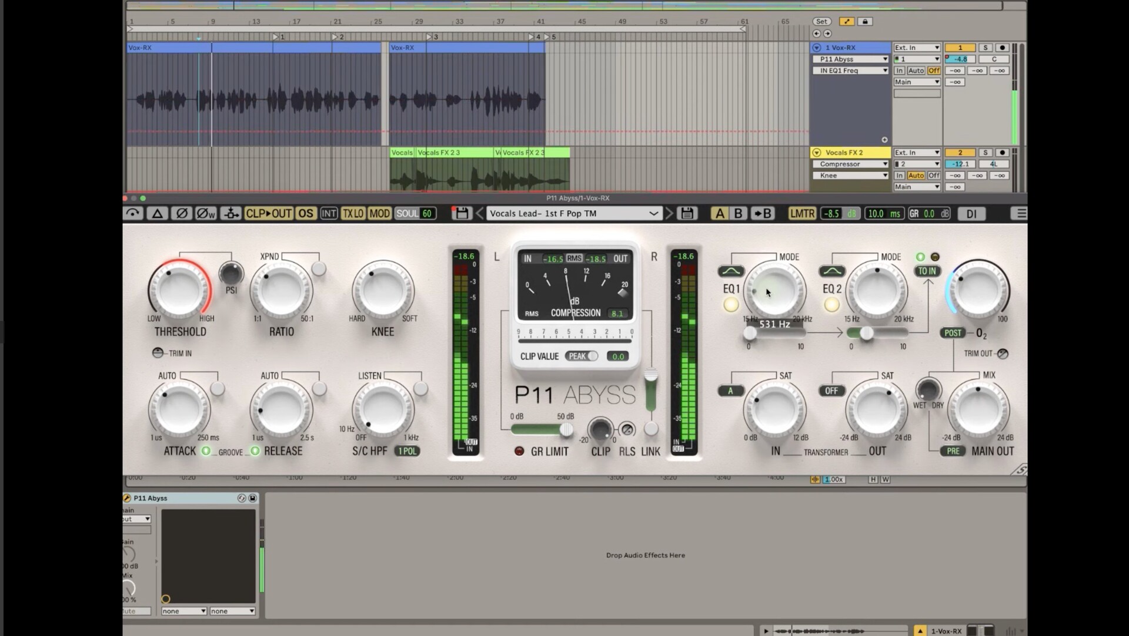1129x636 pixels.
Task: Open Vox-RX Ext. In input dropdown
Action: pyautogui.click(x=917, y=48)
